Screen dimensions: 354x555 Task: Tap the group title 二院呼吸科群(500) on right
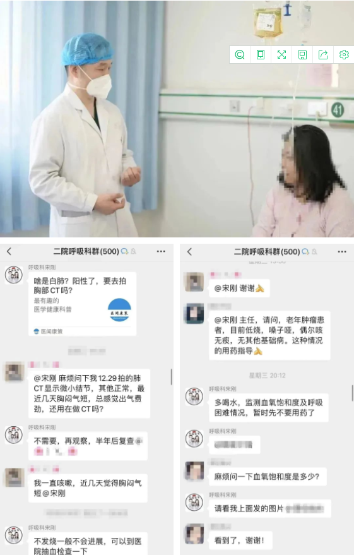coord(267,252)
